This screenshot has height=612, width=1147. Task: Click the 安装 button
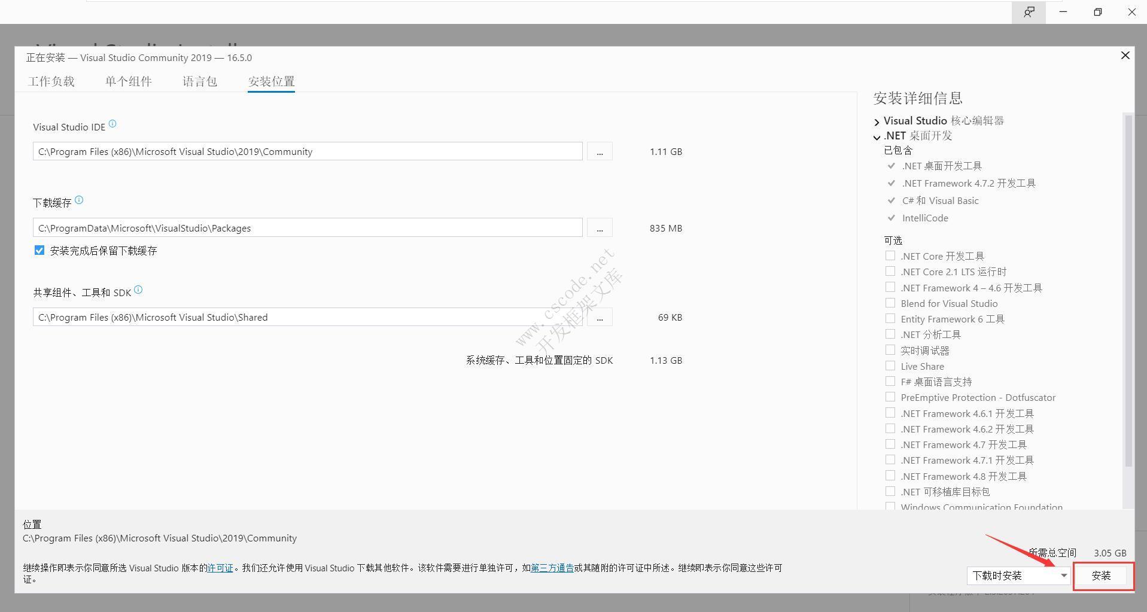(1102, 576)
